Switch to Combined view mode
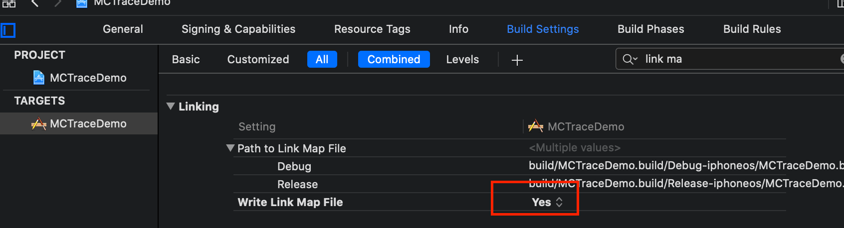The height and width of the screenshot is (228, 844). [394, 59]
